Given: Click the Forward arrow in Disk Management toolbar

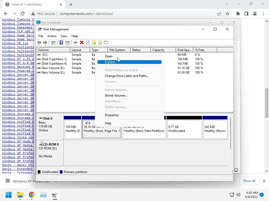Looking at the screenshot, I should click(x=45, y=43).
